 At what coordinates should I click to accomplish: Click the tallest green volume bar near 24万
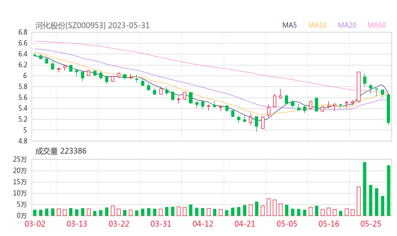click(365, 189)
